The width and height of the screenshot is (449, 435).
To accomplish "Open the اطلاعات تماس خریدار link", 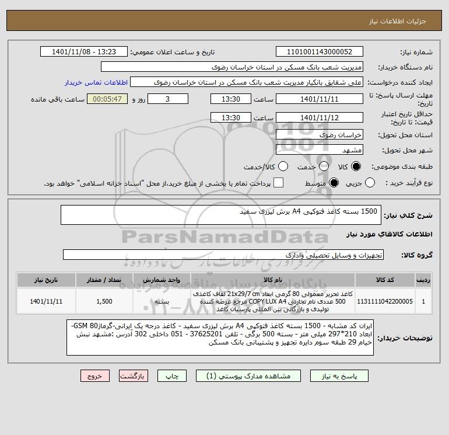I will pos(96,82).
